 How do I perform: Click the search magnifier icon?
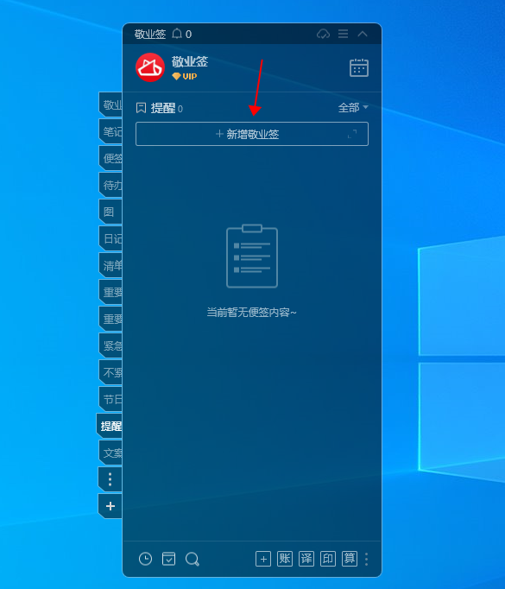193,560
